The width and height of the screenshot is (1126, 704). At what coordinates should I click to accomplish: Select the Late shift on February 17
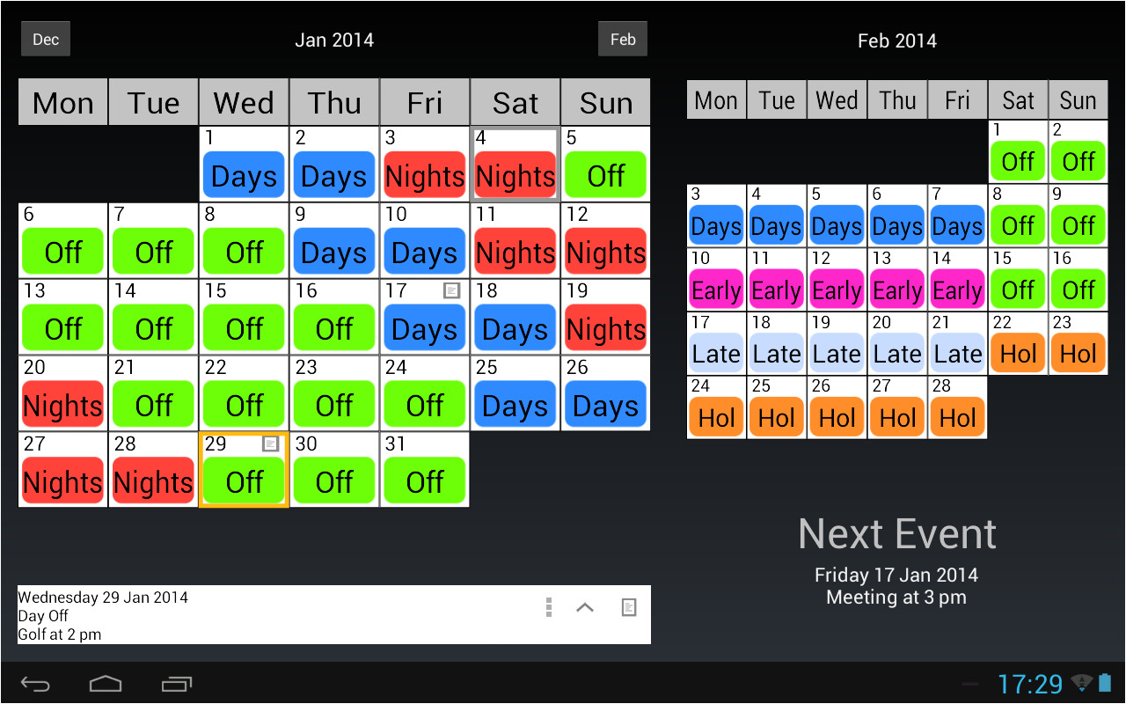(x=716, y=354)
